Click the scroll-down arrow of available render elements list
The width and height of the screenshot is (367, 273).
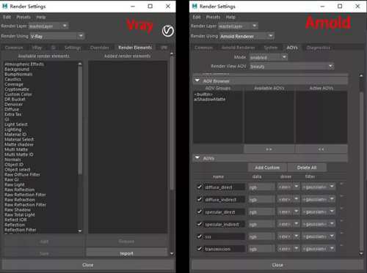tap(80, 231)
